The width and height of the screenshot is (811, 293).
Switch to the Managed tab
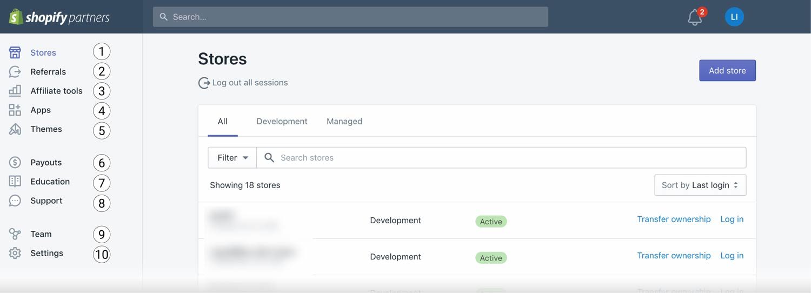[x=344, y=121]
